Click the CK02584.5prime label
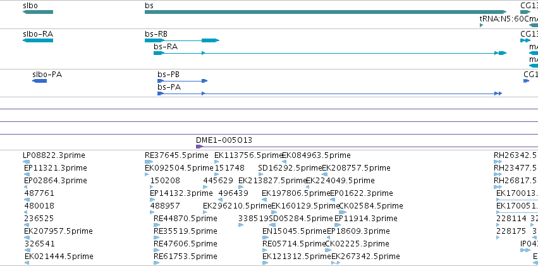 [371, 206]
